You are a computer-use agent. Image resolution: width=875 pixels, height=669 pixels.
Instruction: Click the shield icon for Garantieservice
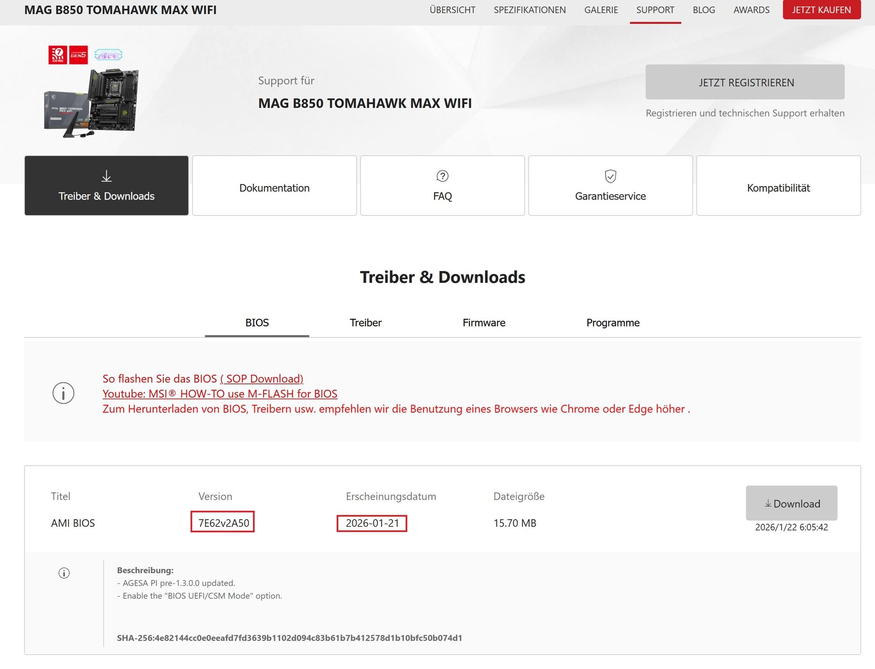(610, 176)
